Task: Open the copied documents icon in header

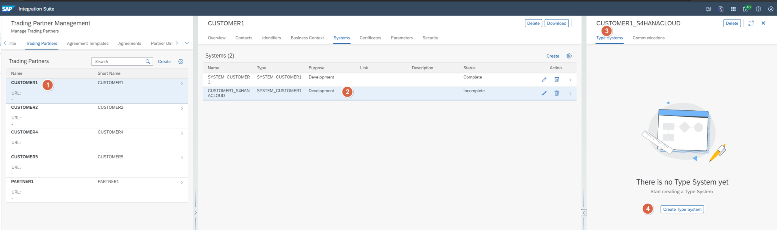Action: click(721, 9)
